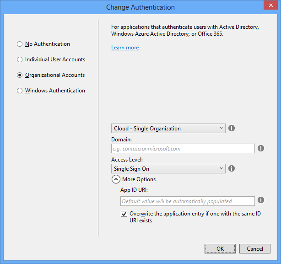
Task: Click info icon next to Domain field
Action: [x=261, y=148]
